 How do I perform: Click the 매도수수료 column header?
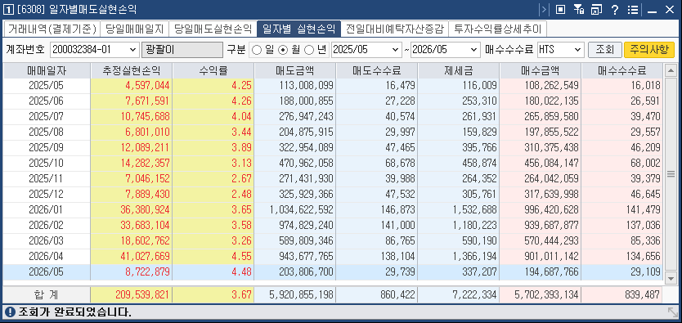(377, 71)
